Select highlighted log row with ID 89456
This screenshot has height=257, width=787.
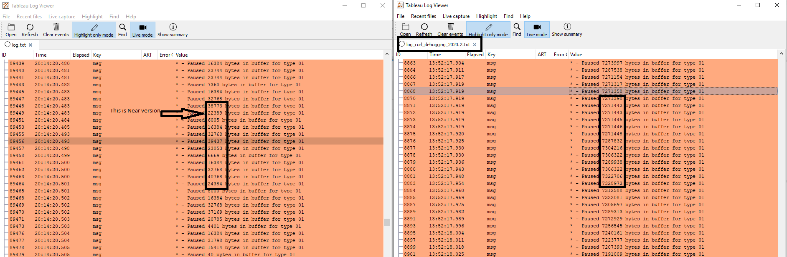click(195, 142)
